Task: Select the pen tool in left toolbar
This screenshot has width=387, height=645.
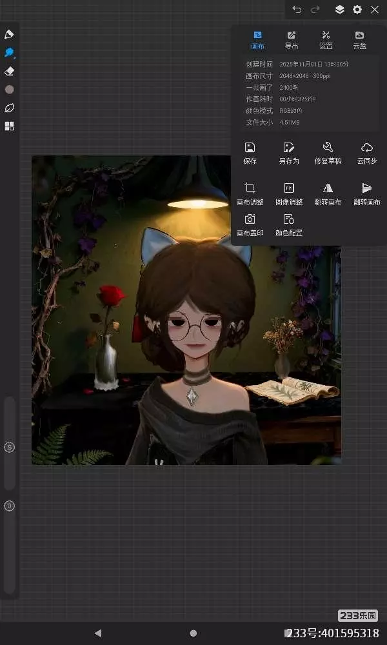Action: click(9, 35)
